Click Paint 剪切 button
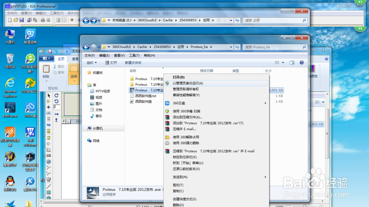This screenshot has width=369, height=207. pos(59,67)
